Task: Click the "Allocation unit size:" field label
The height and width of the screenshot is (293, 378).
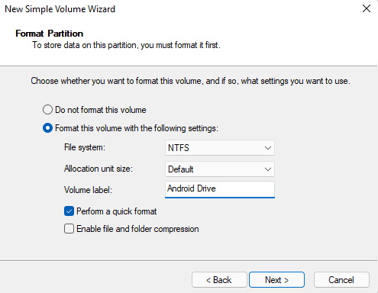Action: [99, 169]
